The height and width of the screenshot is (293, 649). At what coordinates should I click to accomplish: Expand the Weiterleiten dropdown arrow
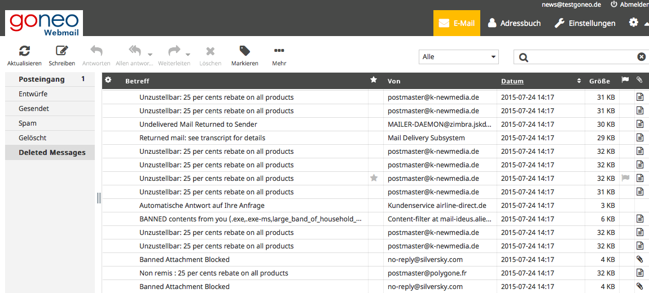pos(188,54)
